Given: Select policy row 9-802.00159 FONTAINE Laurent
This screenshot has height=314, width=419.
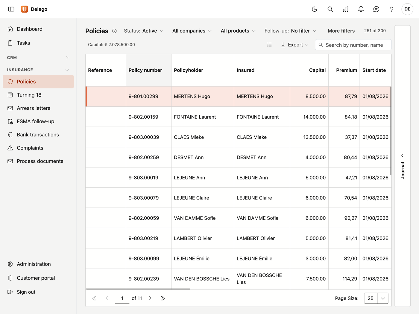Looking at the screenshot, I should [238, 117].
